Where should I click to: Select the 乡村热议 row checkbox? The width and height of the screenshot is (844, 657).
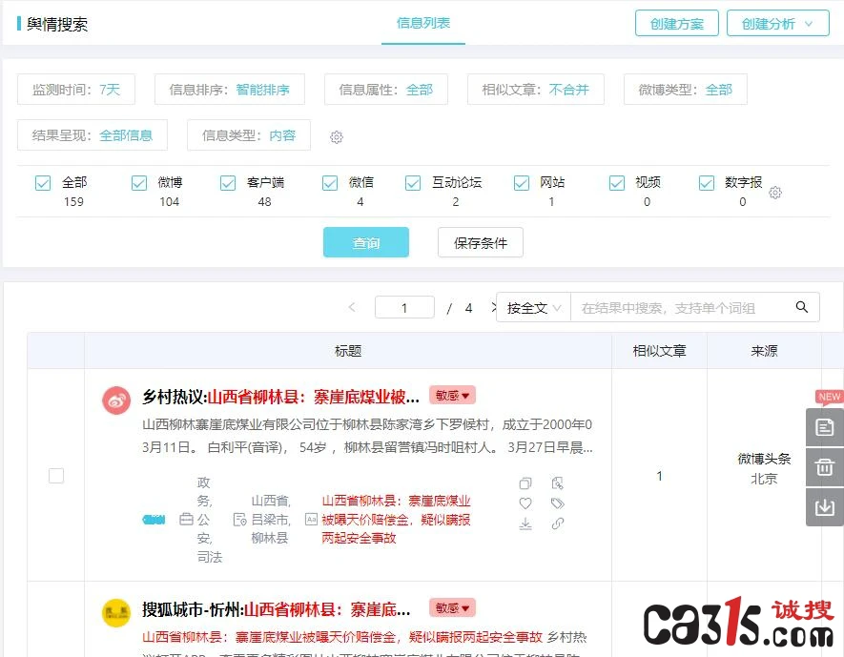pos(56,476)
